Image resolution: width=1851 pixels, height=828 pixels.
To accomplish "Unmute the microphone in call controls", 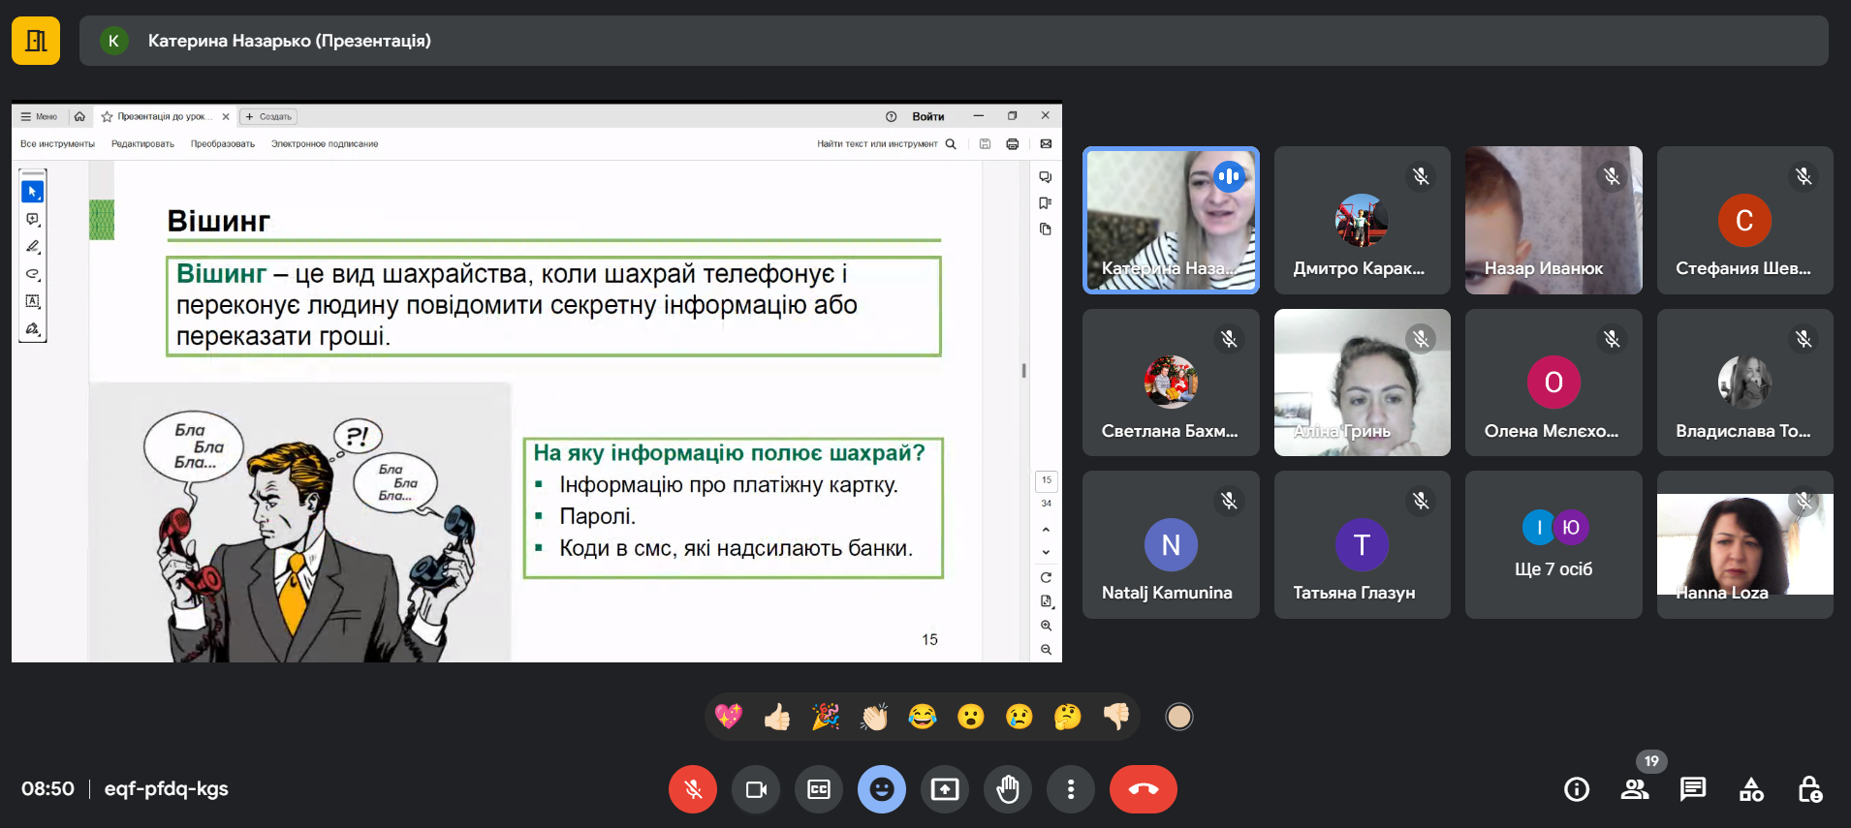I will (692, 789).
